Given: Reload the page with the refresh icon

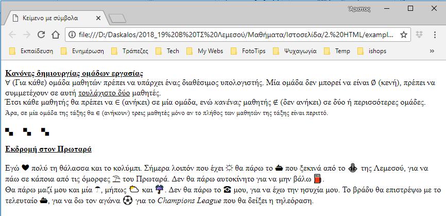Looking at the screenshot, I should (41, 35).
